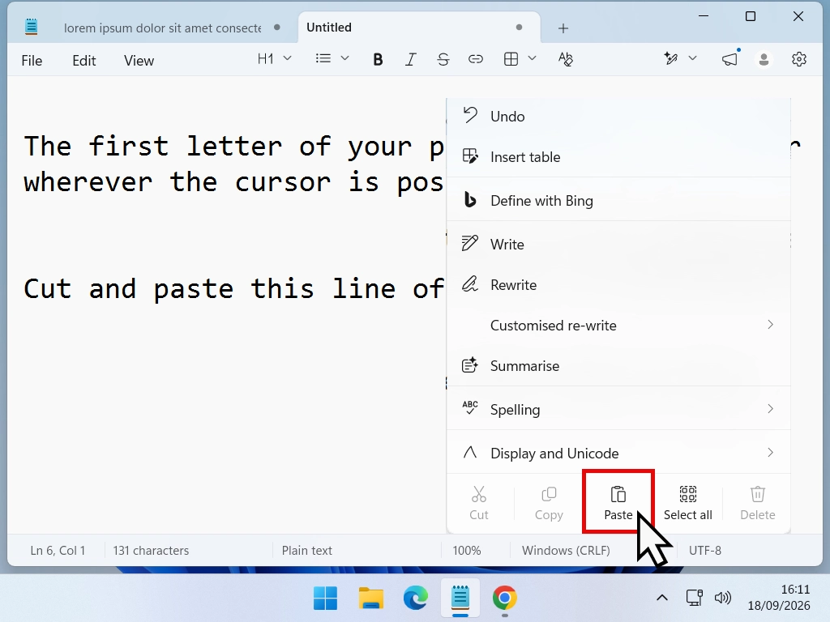Click the Plain text status entry
830x622 pixels.
point(306,551)
